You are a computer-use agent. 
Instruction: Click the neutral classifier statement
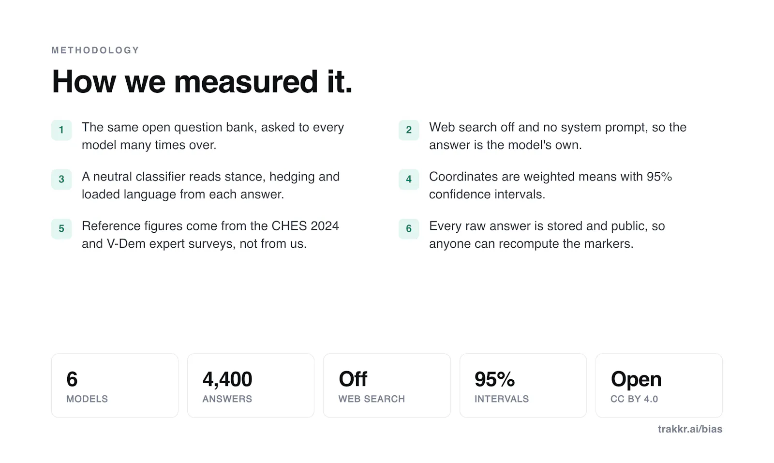(x=211, y=185)
